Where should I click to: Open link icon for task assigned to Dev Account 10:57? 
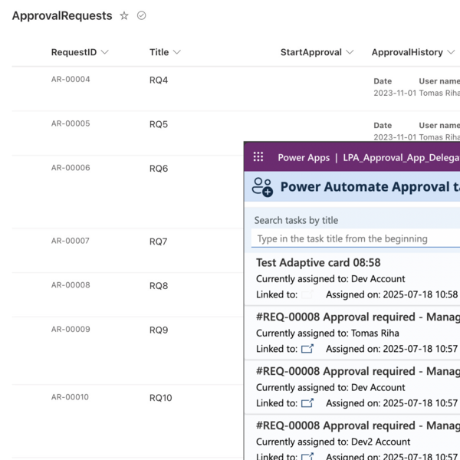click(307, 402)
